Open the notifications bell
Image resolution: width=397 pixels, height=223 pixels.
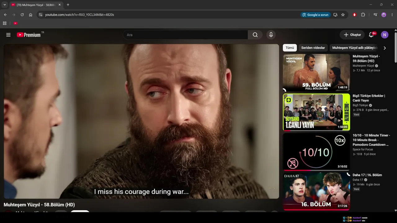tap(371, 35)
